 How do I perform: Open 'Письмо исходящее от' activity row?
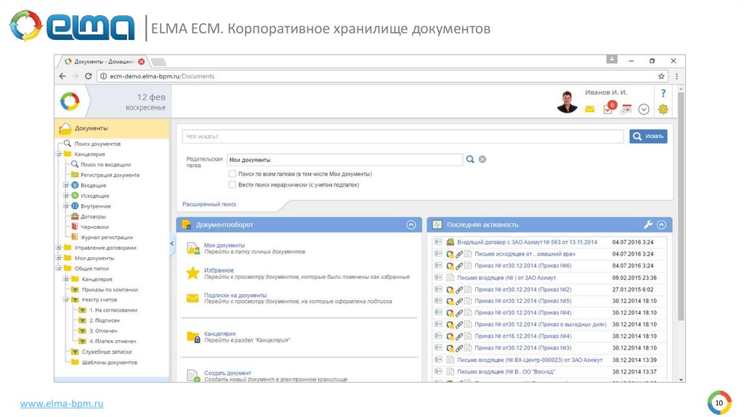coord(525,254)
